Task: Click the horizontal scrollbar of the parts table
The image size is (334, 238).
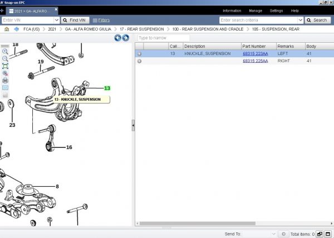Action: [197, 224]
